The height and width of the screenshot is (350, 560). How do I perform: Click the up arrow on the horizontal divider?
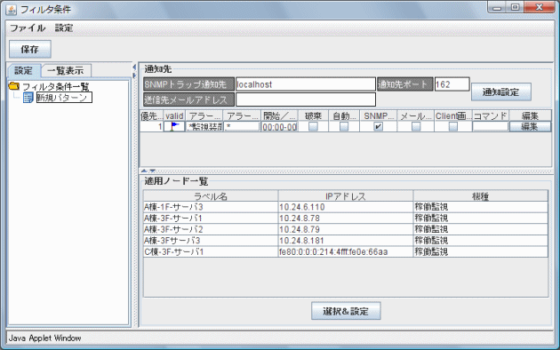point(144,171)
